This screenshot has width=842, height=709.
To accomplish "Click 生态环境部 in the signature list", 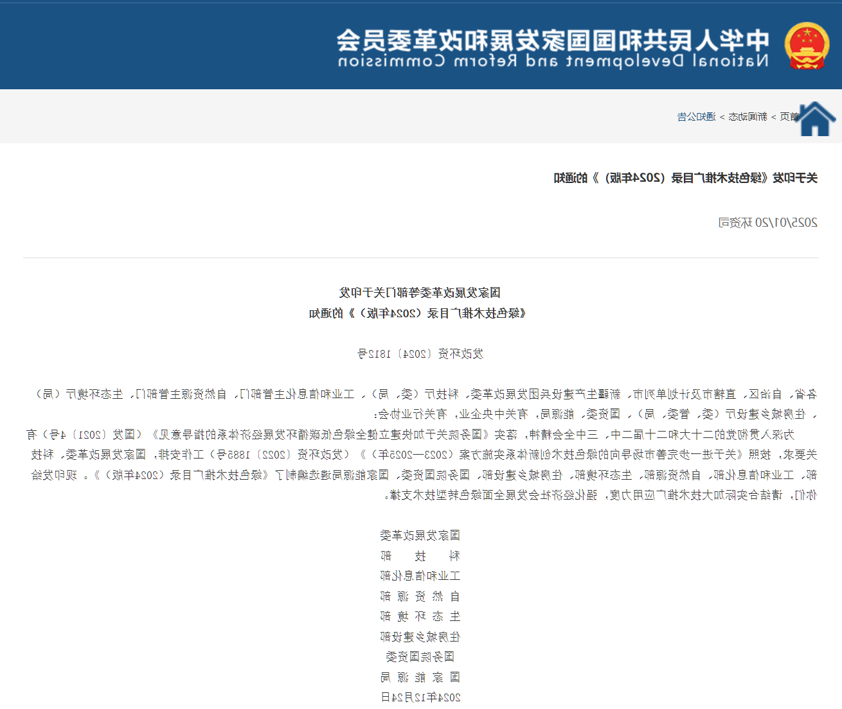I will [420, 617].
